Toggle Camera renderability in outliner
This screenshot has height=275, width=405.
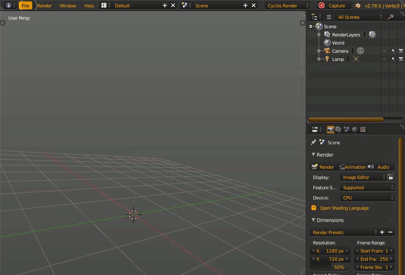point(401,51)
